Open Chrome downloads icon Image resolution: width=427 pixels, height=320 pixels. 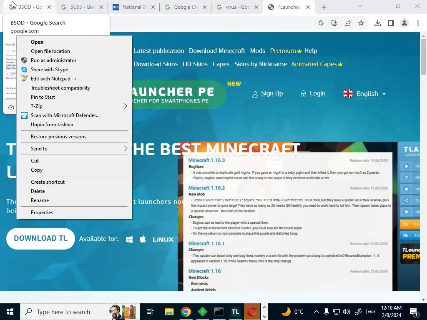378,23
